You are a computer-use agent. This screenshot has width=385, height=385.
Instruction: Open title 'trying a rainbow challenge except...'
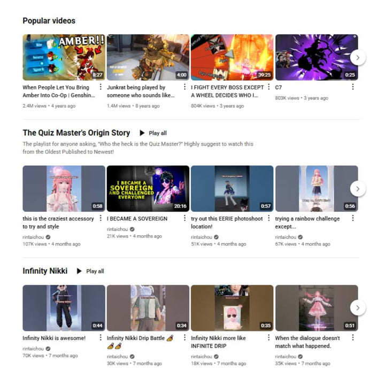[307, 222]
